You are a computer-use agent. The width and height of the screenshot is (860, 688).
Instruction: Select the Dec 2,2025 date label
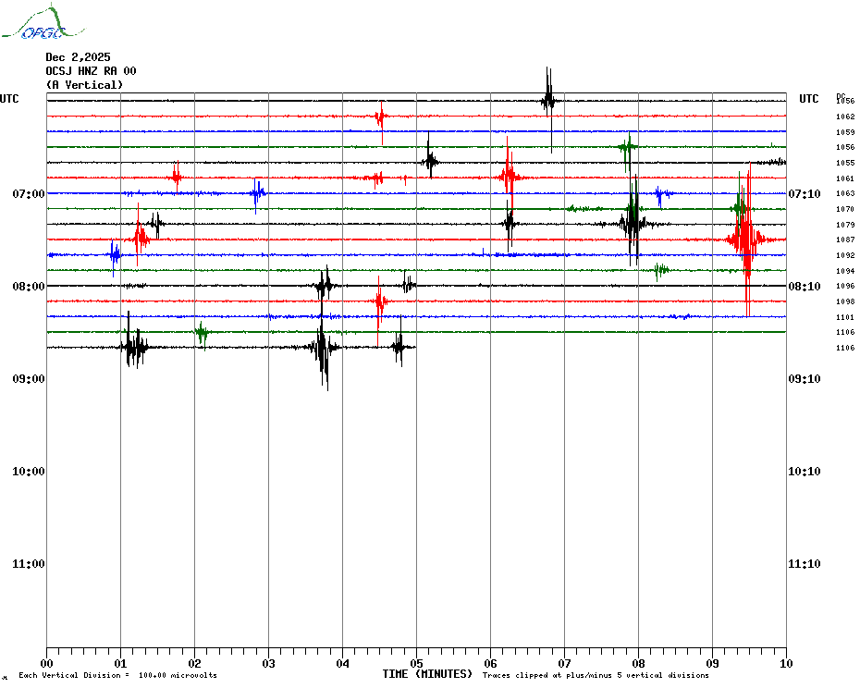point(78,57)
